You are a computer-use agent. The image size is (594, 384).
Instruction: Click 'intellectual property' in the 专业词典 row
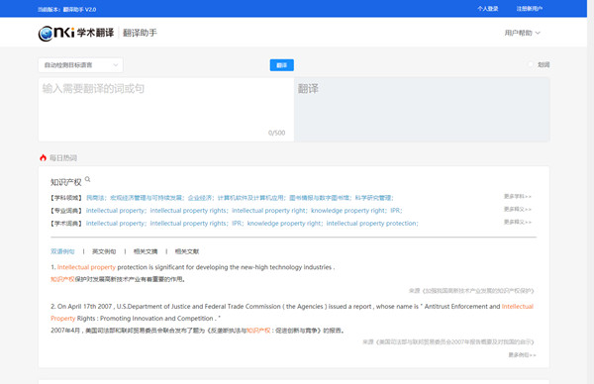(x=115, y=211)
